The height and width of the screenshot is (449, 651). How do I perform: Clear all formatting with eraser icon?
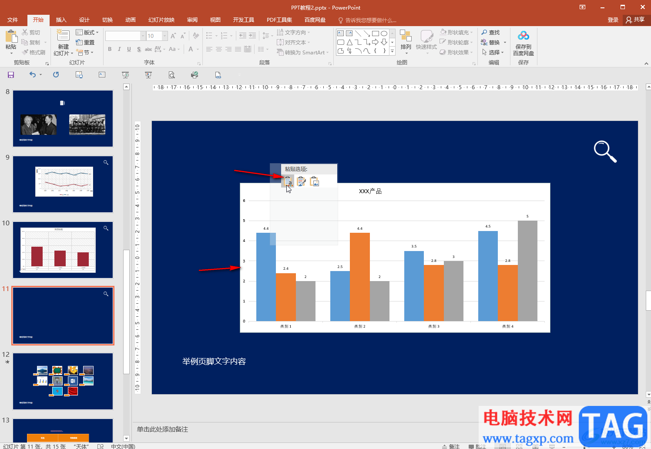[196, 36]
